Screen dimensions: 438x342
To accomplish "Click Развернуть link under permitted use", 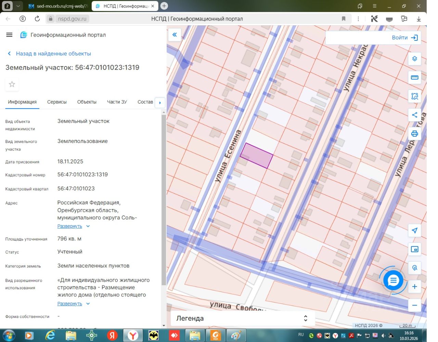I will (70, 304).
